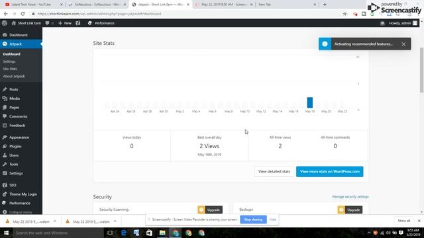Open Users icon in sidebar

pyautogui.click(x=5, y=155)
